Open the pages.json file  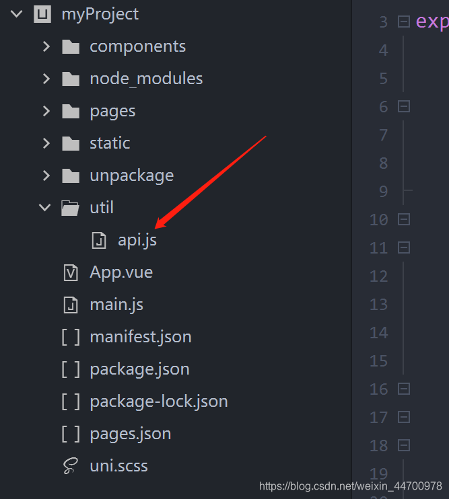click(131, 434)
